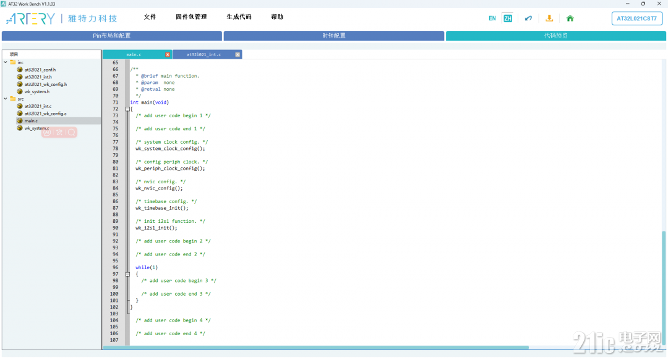668x358 pixels.
Task: Open the 文件 menu
Action: coord(150,17)
